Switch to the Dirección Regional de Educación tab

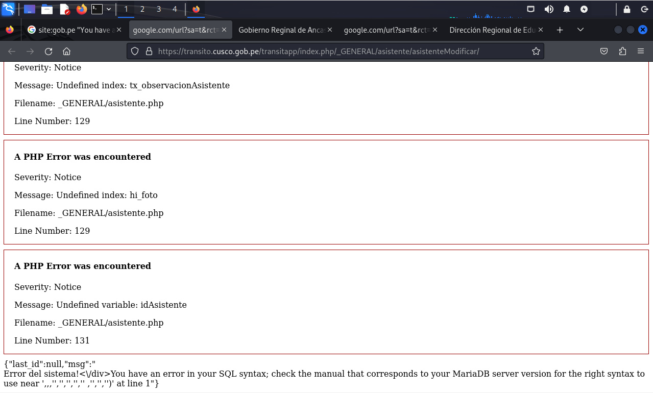(x=492, y=30)
